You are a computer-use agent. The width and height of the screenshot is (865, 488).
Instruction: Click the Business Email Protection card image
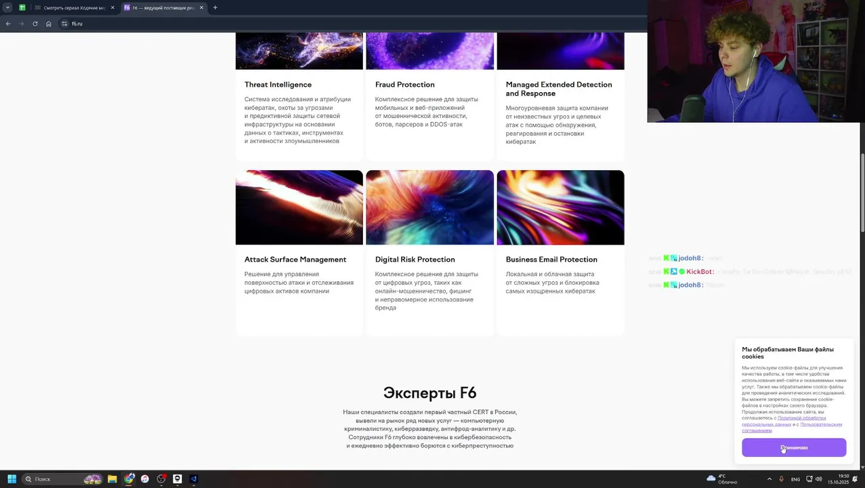click(x=560, y=207)
